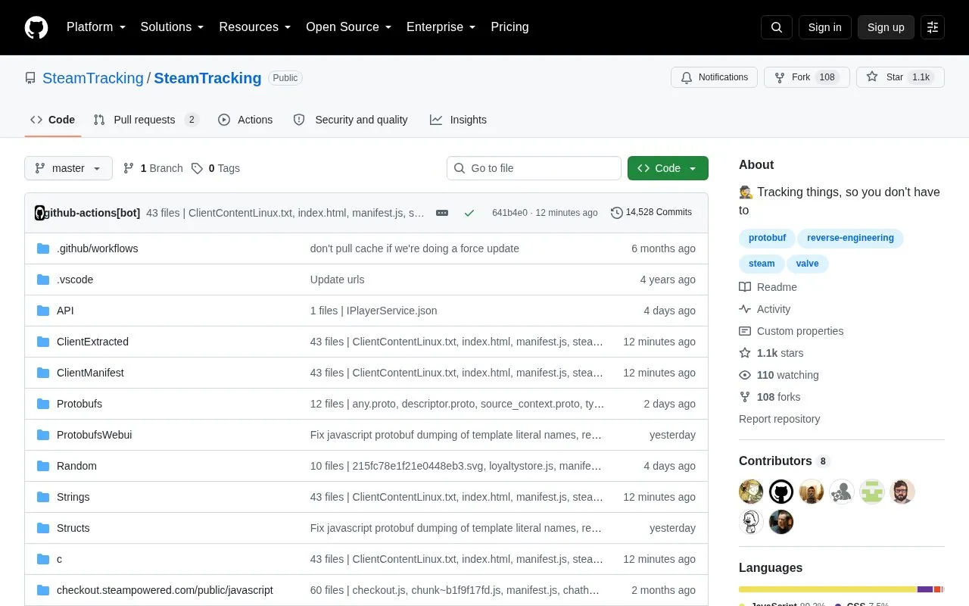Open Security and quality tab
Screen dimensions: 969x606
351,120
